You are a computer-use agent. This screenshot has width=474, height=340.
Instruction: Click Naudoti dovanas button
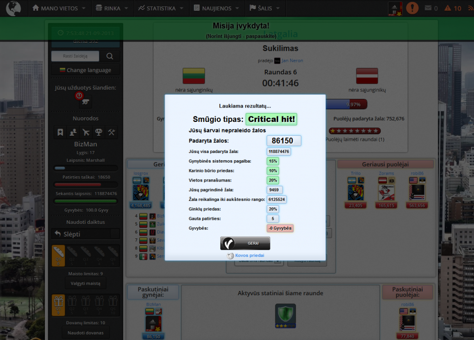[86, 333]
